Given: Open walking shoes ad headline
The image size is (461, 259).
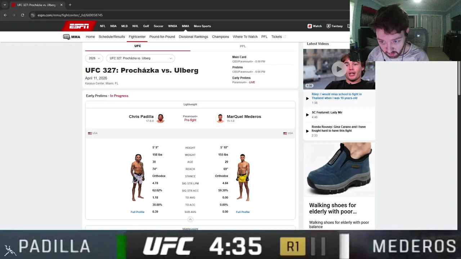Looking at the screenshot, I should coord(333,209).
